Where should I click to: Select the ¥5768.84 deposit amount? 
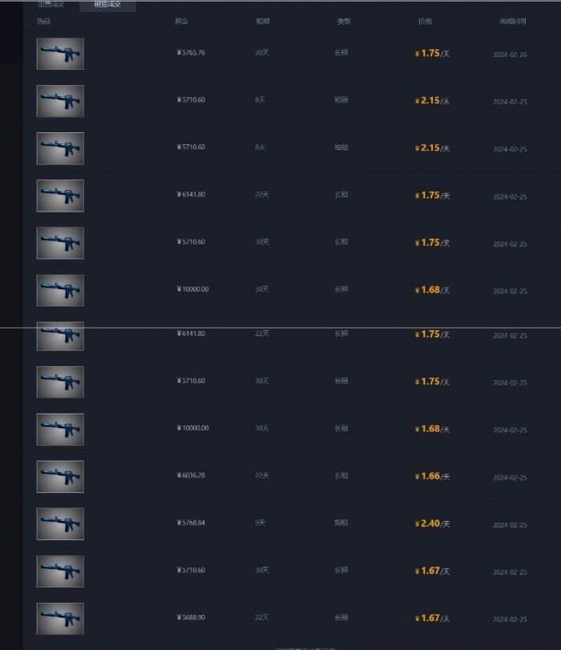[191, 523]
